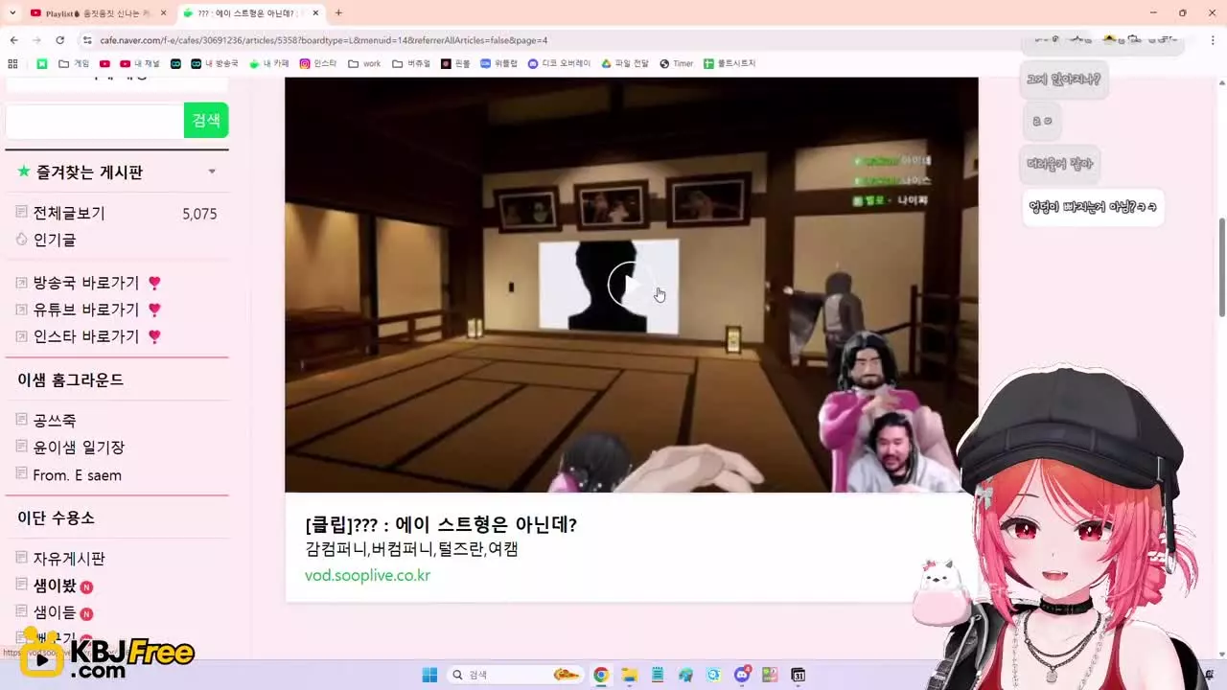Open the tab search dropdown arrow
This screenshot has height=690, width=1227.
(x=12, y=13)
